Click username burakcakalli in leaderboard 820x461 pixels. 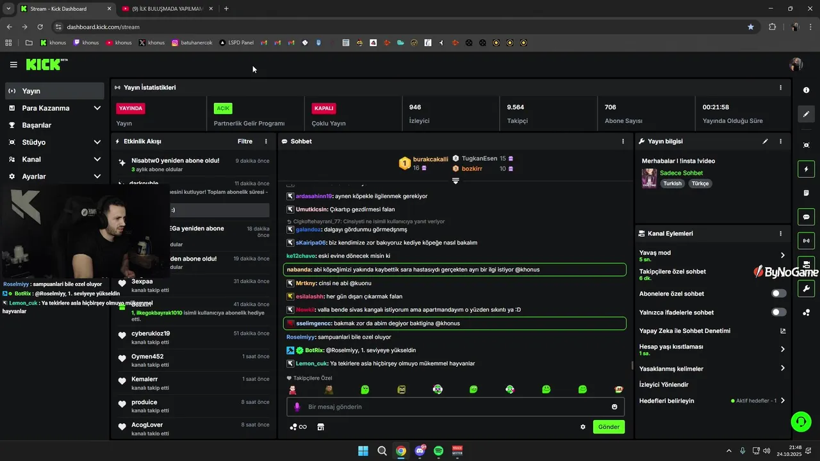pyautogui.click(x=430, y=159)
